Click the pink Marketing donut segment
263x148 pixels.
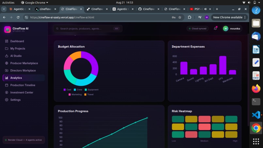(68, 63)
